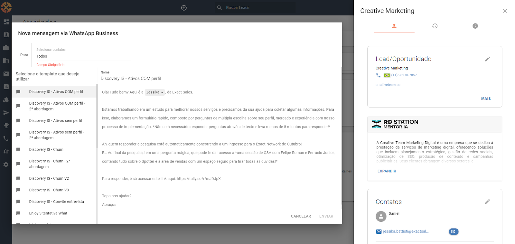Open the mail envelope icon in sidebar

click(6, 74)
